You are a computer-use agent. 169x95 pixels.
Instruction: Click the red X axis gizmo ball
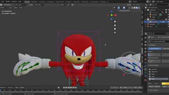pos(116,15)
